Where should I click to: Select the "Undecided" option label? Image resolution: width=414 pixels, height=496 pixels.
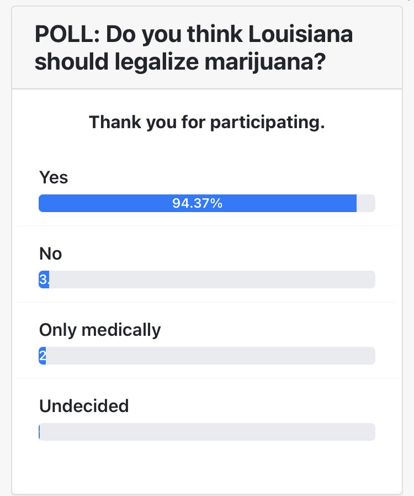pos(84,406)
